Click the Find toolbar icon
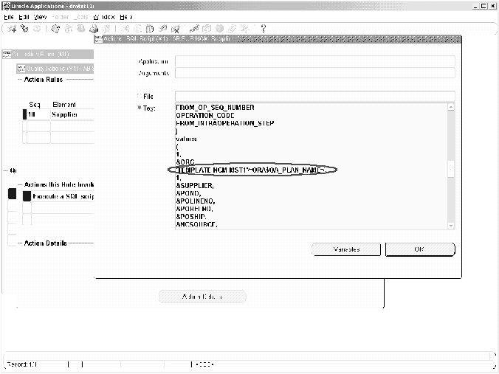499x374 pixels. 24,29
